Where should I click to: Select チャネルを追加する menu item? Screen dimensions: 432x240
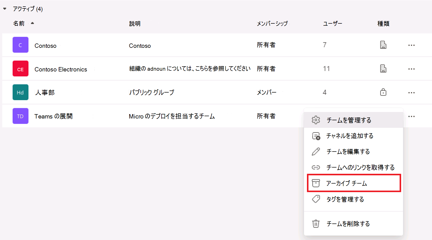tap(354, 136)
